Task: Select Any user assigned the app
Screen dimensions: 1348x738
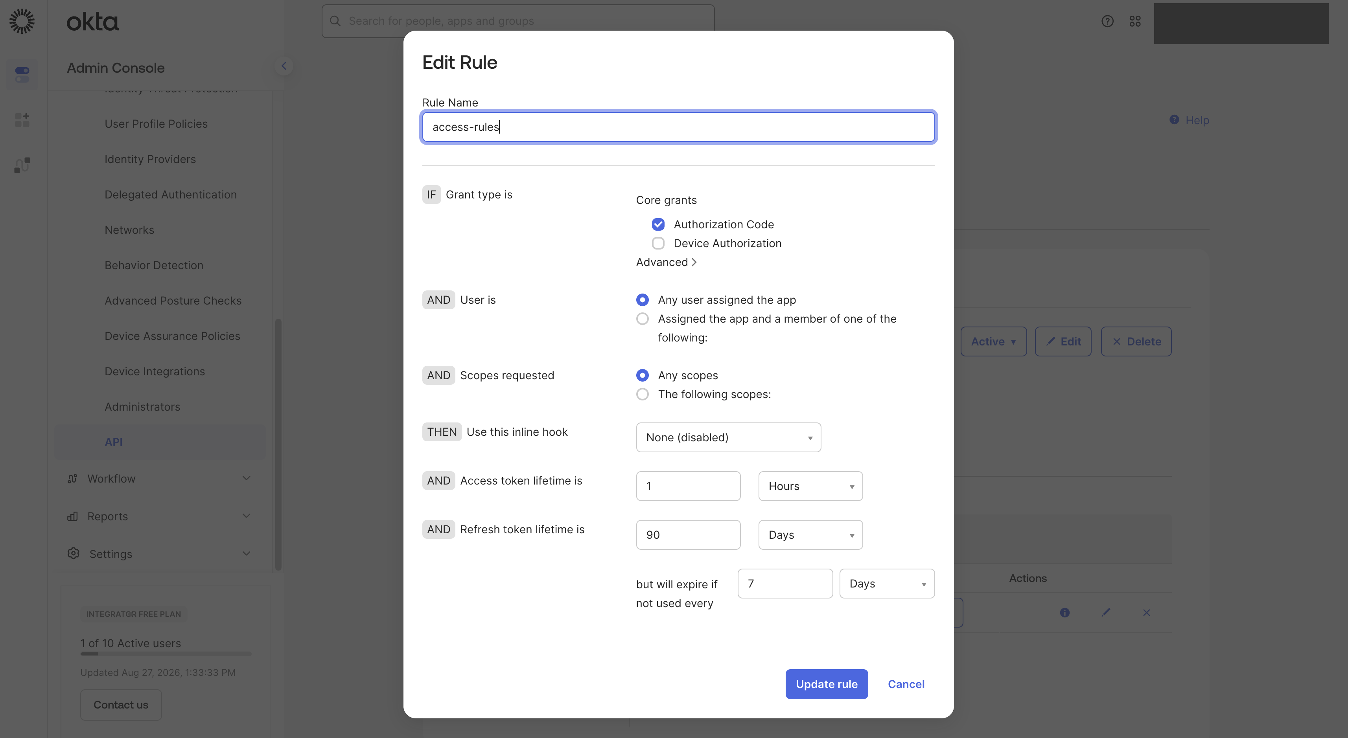Action: tap(643, 300)
